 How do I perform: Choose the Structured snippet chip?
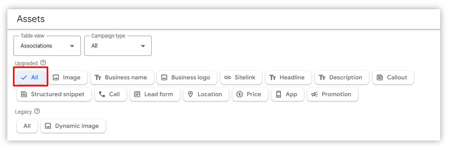click(x=54, y=94)
